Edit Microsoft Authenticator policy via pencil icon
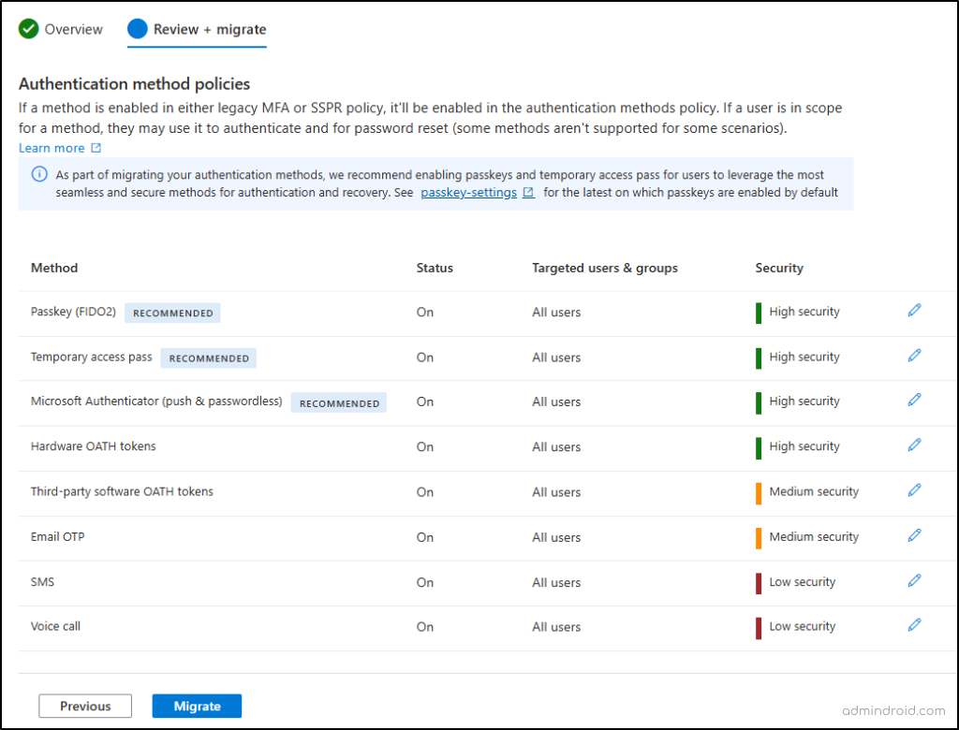Viewport: 959px width, 730px height. (914, 400)
